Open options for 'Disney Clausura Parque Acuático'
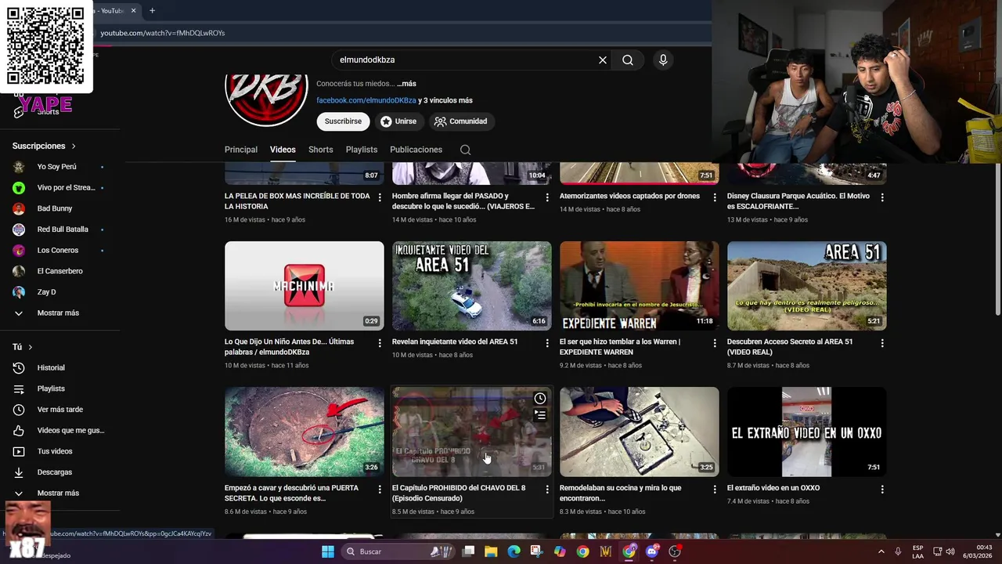This screenshot has width=1002, height=564. pyautogui.click(x=882, y=197)
